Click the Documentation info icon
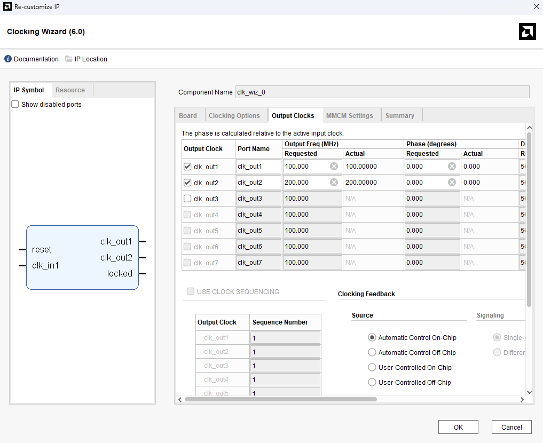 (8, 59)
